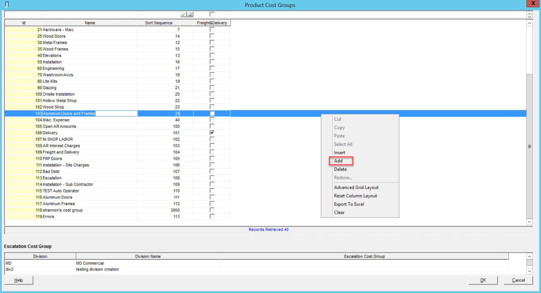Select the Escalation row name

(x=52, y=178)
